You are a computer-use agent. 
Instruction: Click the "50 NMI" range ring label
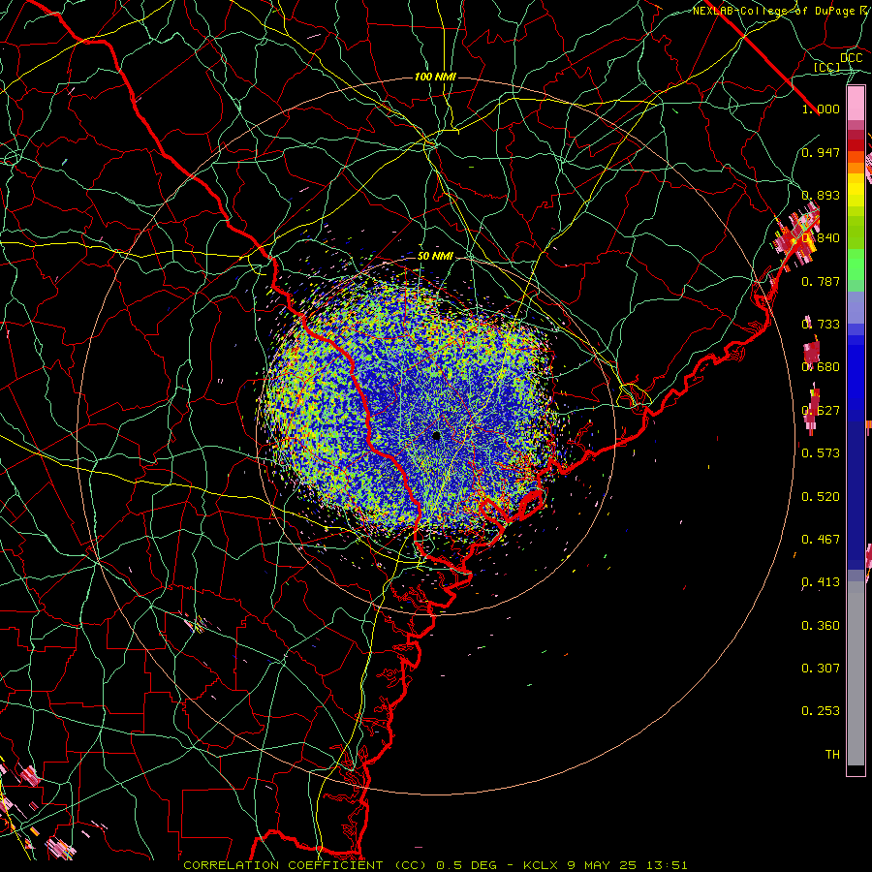click(x=435, y=257)
